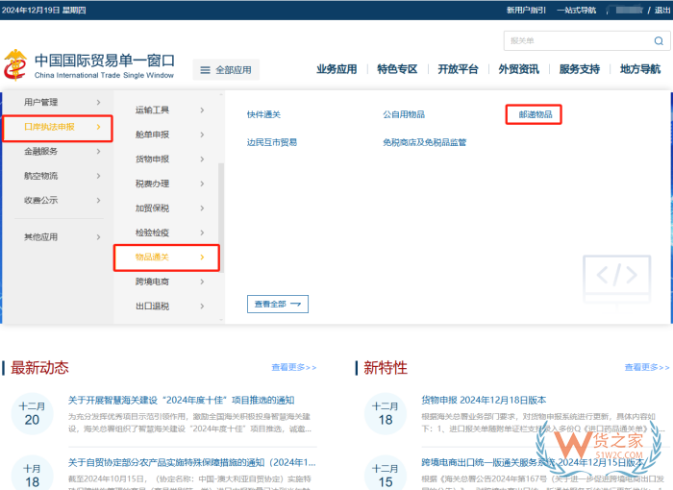The image size is (673, 490).
Task: Open the 特色专区 navigation tab
Action: click(397, 69)
